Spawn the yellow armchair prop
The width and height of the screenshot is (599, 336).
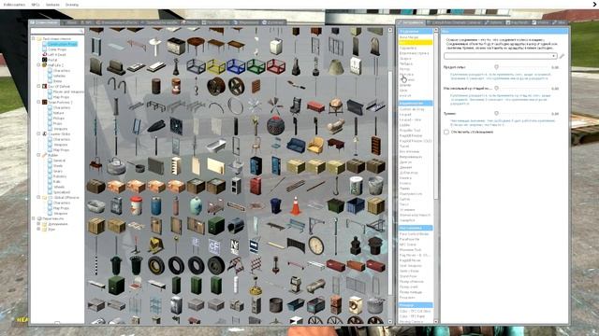point(315,146)
